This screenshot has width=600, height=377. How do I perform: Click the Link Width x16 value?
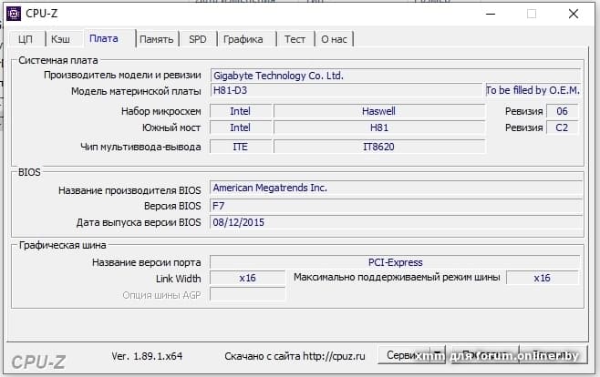(248, 278)
